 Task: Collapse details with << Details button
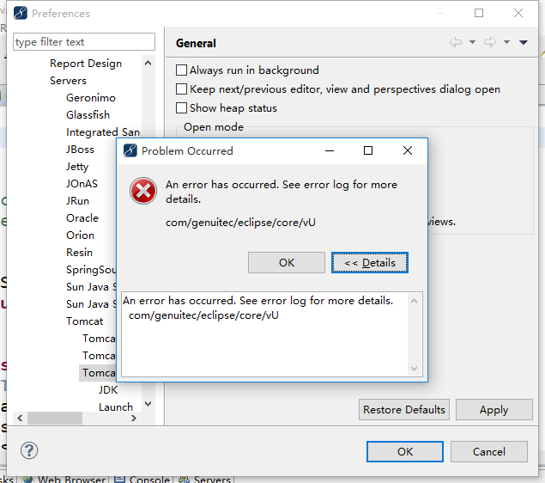tap(370, 263)
